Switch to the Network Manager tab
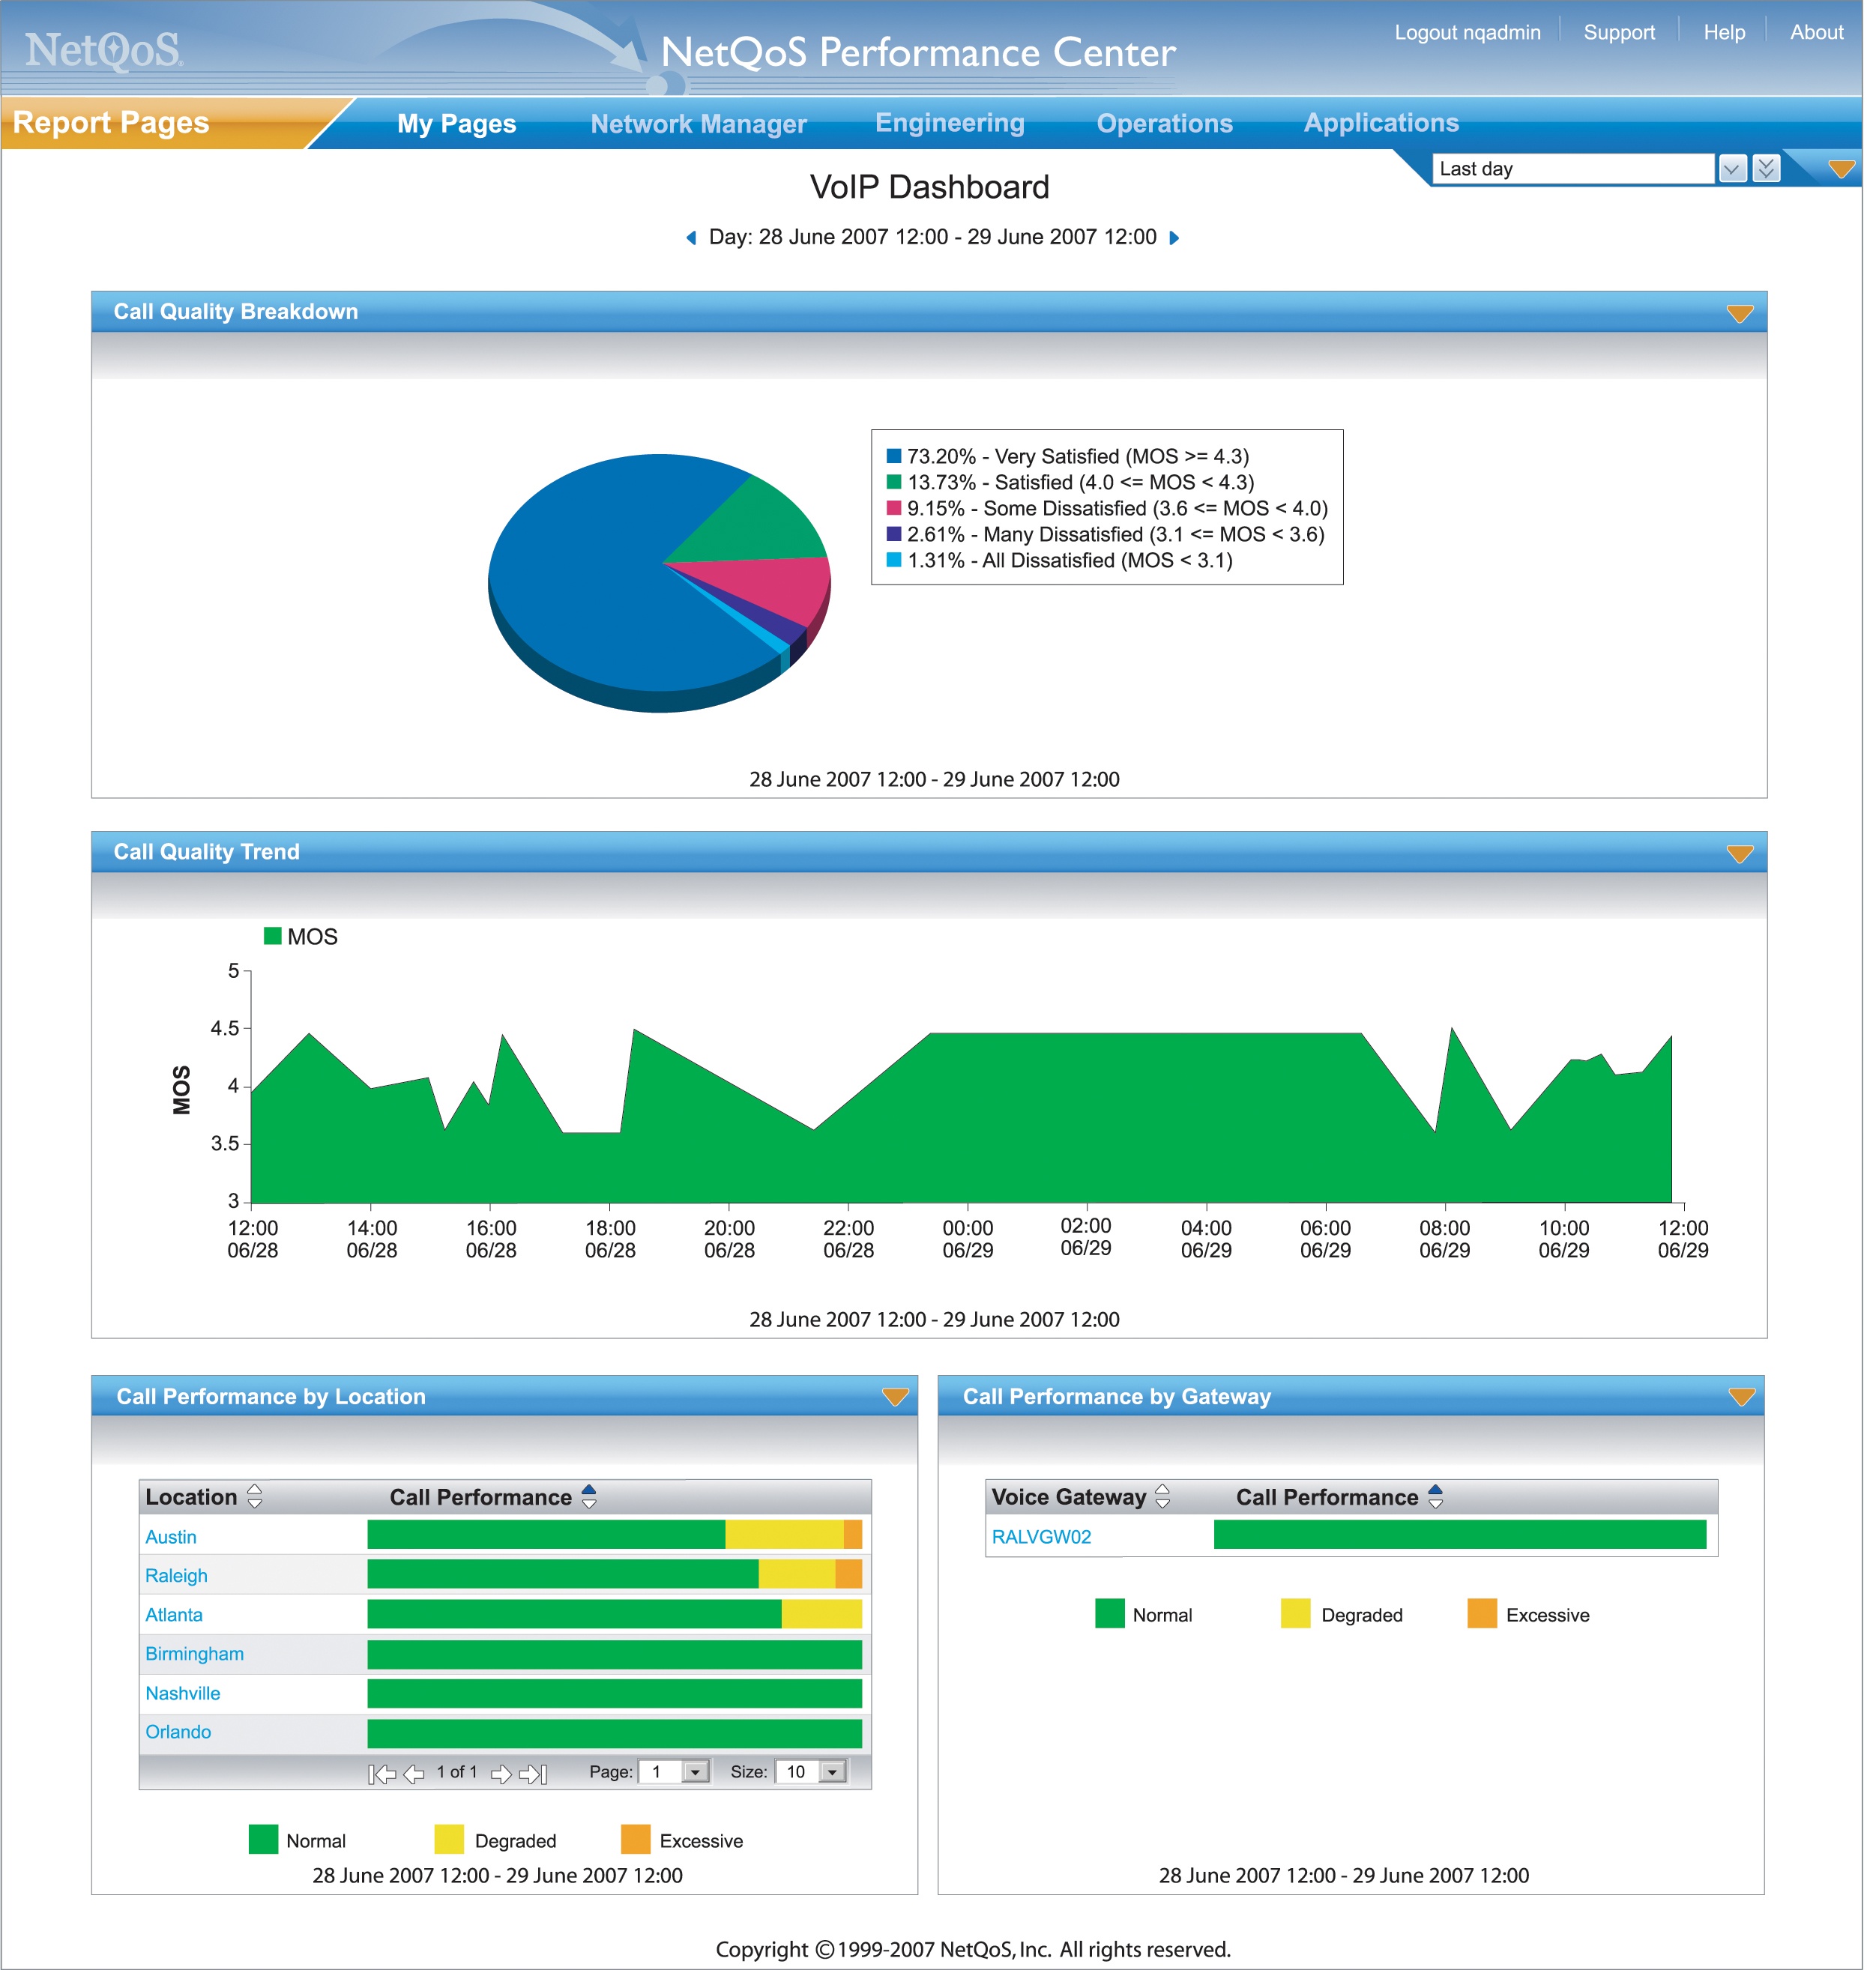1867x1970 pixels. (x=698, y=124)
